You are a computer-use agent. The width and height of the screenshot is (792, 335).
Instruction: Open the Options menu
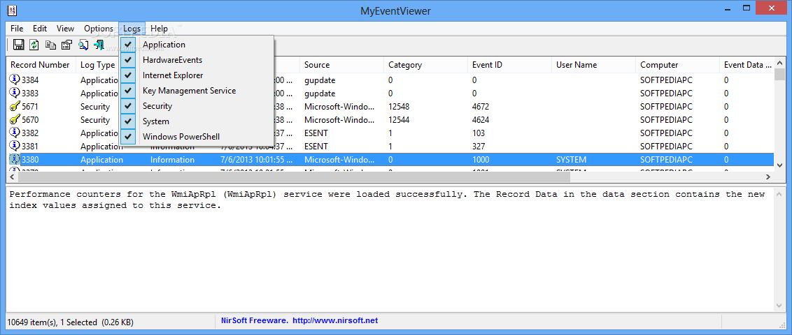tap(99, 29)
